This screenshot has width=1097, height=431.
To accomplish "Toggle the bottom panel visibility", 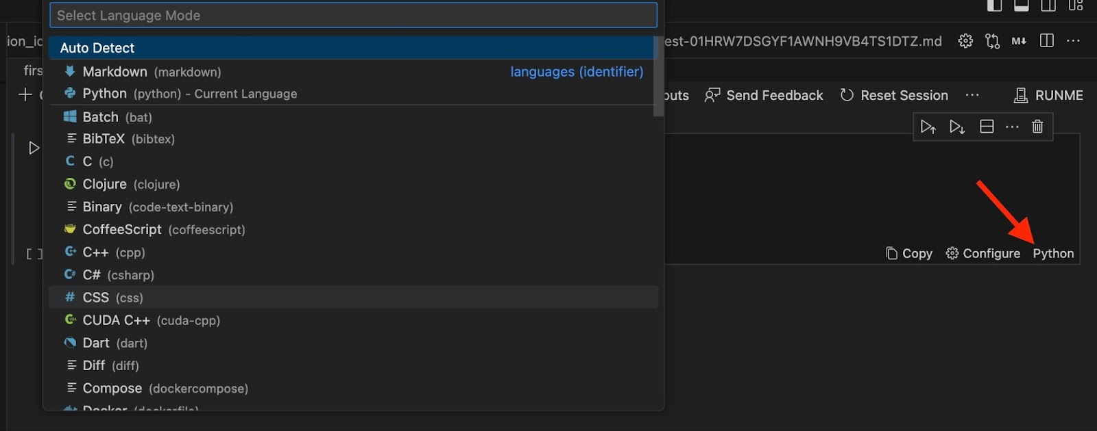I will [1021, 5].
